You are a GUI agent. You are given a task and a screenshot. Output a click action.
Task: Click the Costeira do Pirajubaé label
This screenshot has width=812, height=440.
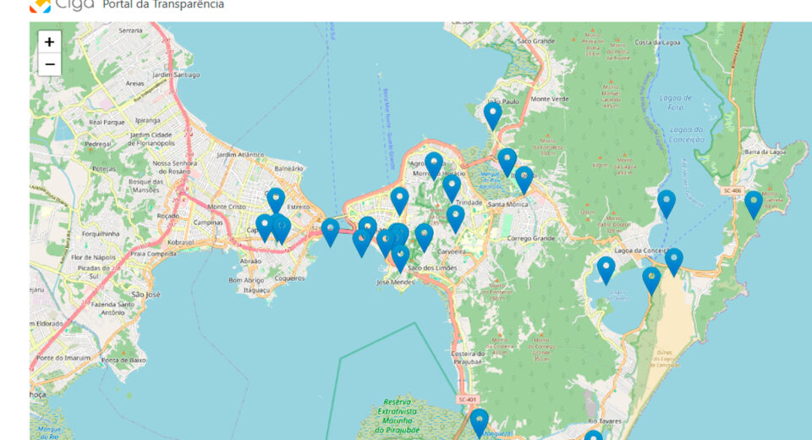(x=468, y=357)
